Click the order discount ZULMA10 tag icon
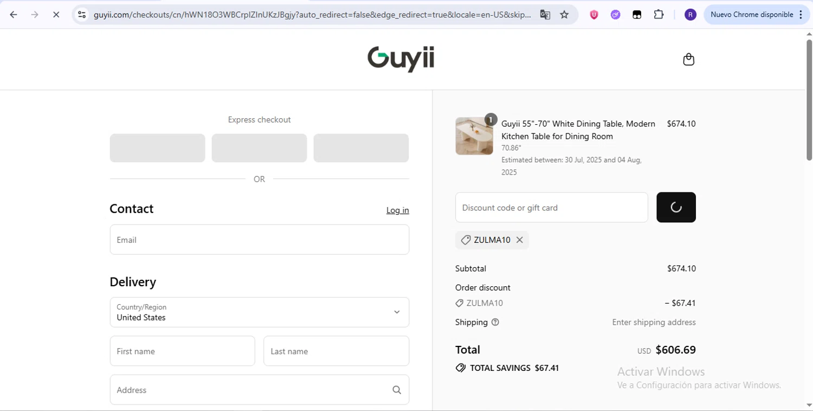This screenshot has height=411, width=813. pos(460,303)
